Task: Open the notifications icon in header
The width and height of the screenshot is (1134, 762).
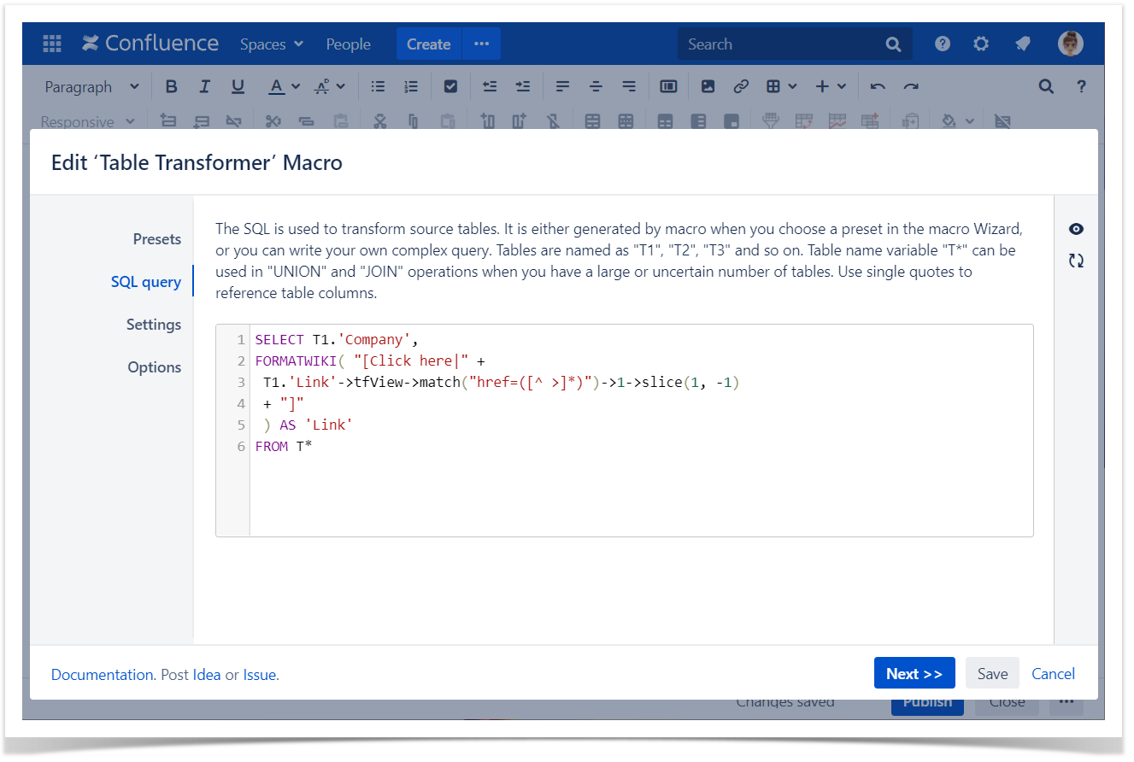Action: [x=1022, y=44]
